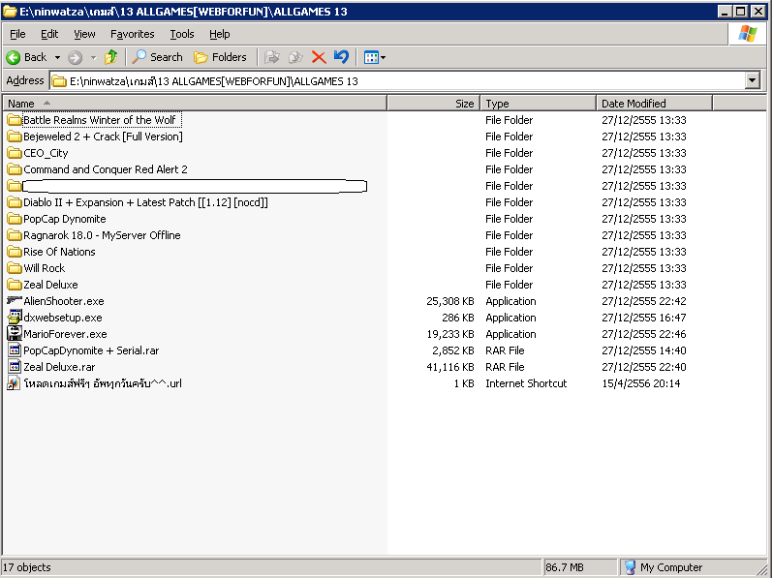Click the Thai-named .url shortcut icon
Image resolution: width=773 pixels, height=578 pixels.
tap(14, 383)
